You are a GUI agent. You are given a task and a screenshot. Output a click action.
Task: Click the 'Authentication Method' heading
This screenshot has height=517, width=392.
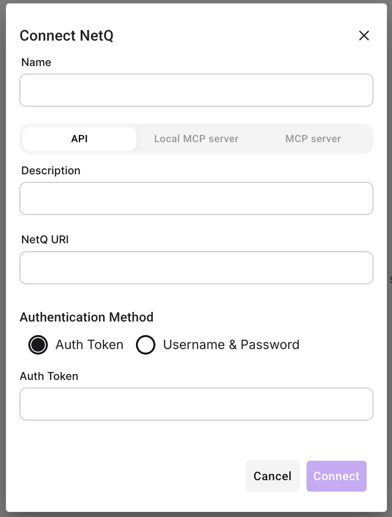click(87, 317)
